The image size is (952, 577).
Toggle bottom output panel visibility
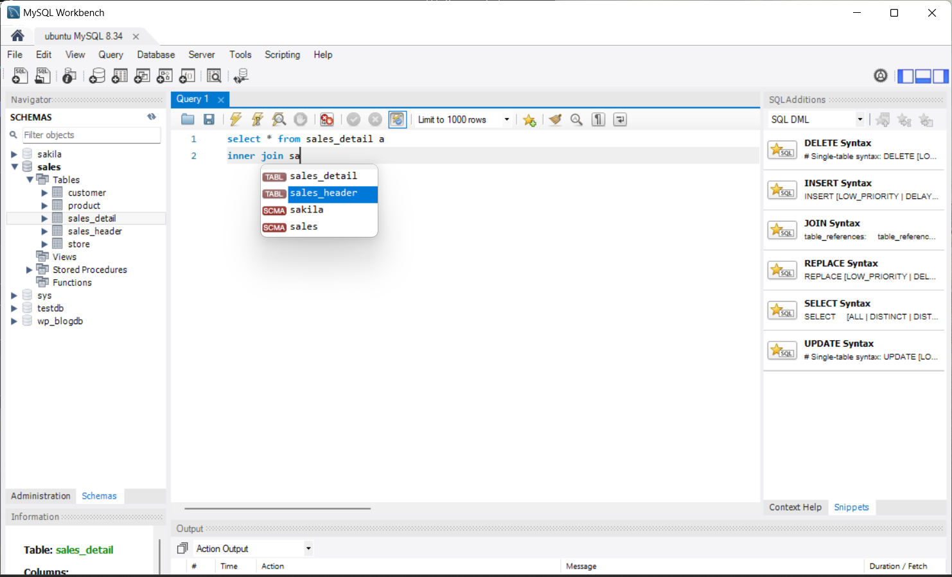(923, 76)
